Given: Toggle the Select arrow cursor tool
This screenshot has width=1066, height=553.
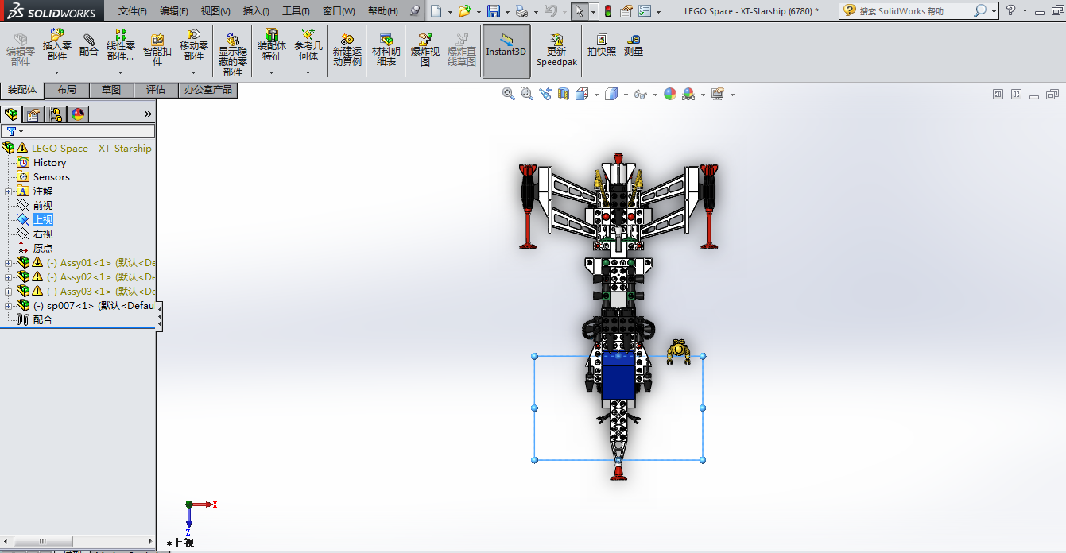Looking at the screenshot, I should (580, 11).
